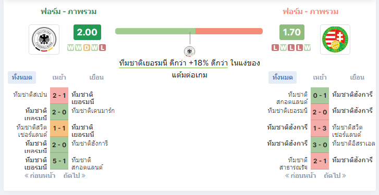The height and width of the screenshot is (195, 379).
Task: Select the right ทั้งหมด tab for Hungary
Action: 283,77
